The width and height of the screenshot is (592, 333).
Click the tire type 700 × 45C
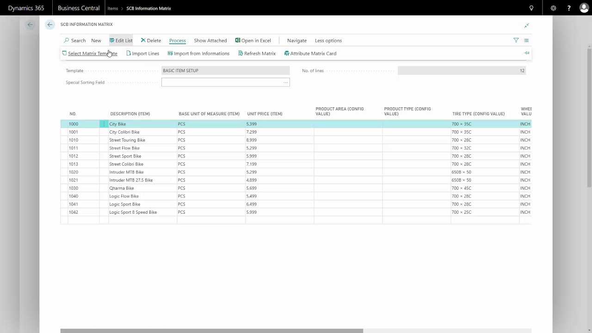point(462,188)
